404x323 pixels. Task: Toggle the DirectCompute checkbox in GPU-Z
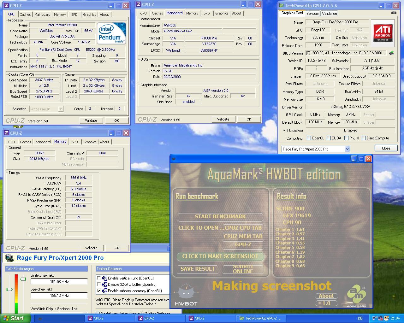[364, 138]
